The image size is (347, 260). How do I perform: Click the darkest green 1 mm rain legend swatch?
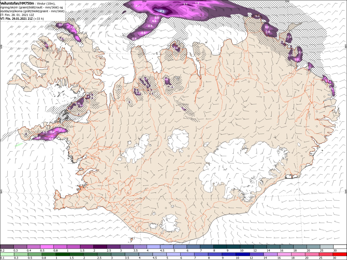coord(62,254)
